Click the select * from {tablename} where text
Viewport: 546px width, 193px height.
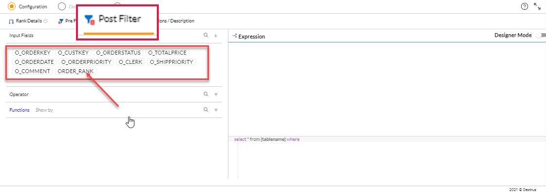pyautogui.click(x=267, y=139)
